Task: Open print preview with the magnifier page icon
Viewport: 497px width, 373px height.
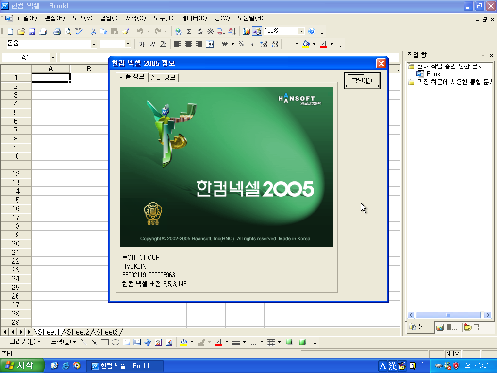Action: pos(68,32)
